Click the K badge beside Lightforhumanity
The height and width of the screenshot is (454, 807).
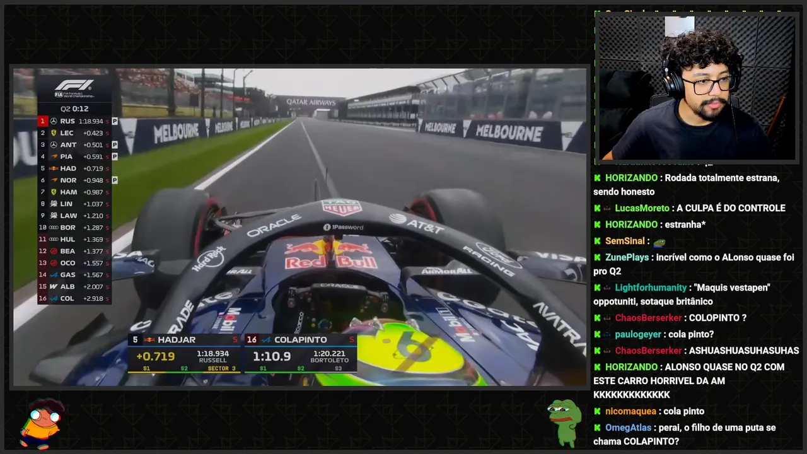point(597,288)
